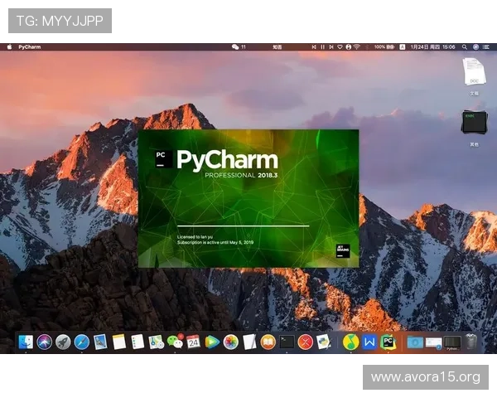Open the Photos app in dock
The image size is (497, 398).
point(231,342)
